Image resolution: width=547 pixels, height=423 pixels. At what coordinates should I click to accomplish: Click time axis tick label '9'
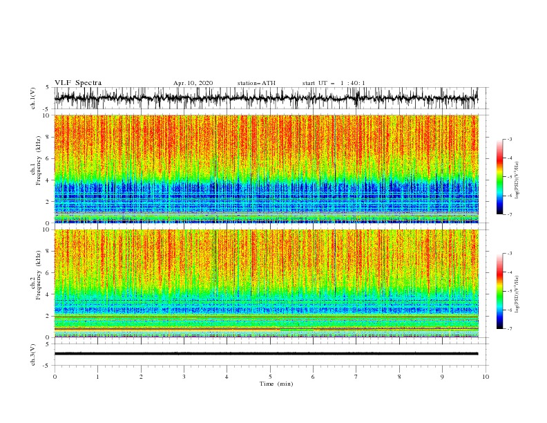(x=442, y=377)
